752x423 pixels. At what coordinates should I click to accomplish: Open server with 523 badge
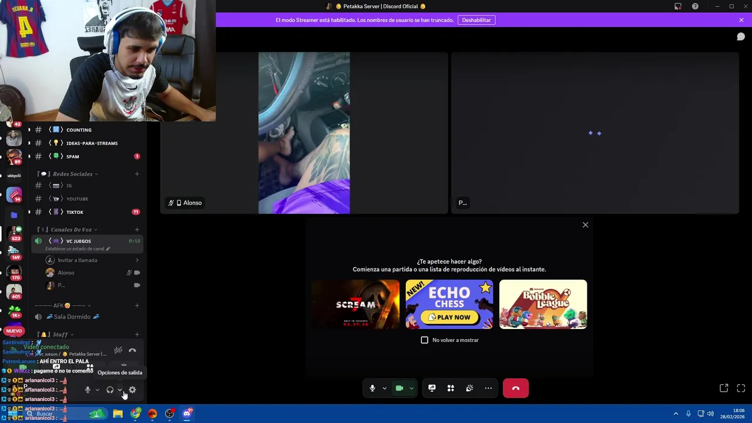[14, 233]
